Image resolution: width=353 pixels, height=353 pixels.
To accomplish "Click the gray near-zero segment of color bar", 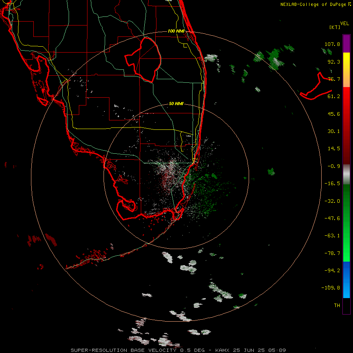I will 346,175.
